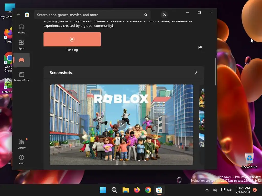Open Help in the sidebar
This screenshot has height=196, width=262.
coord(21,160)
